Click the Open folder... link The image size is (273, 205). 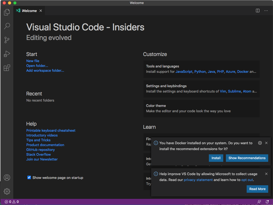coord(37,66)
